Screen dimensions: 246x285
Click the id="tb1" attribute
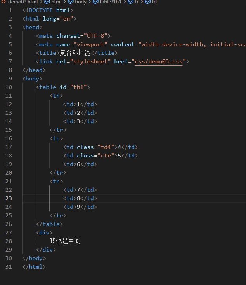73,87
